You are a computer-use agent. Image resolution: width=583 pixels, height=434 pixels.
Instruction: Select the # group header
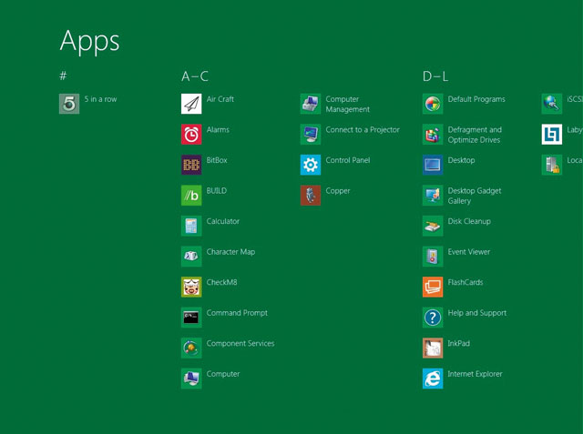(63, 76)
